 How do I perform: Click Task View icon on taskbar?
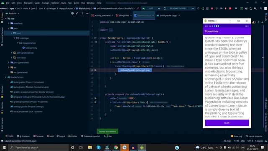pyautogui.click(x=81, y=147)
